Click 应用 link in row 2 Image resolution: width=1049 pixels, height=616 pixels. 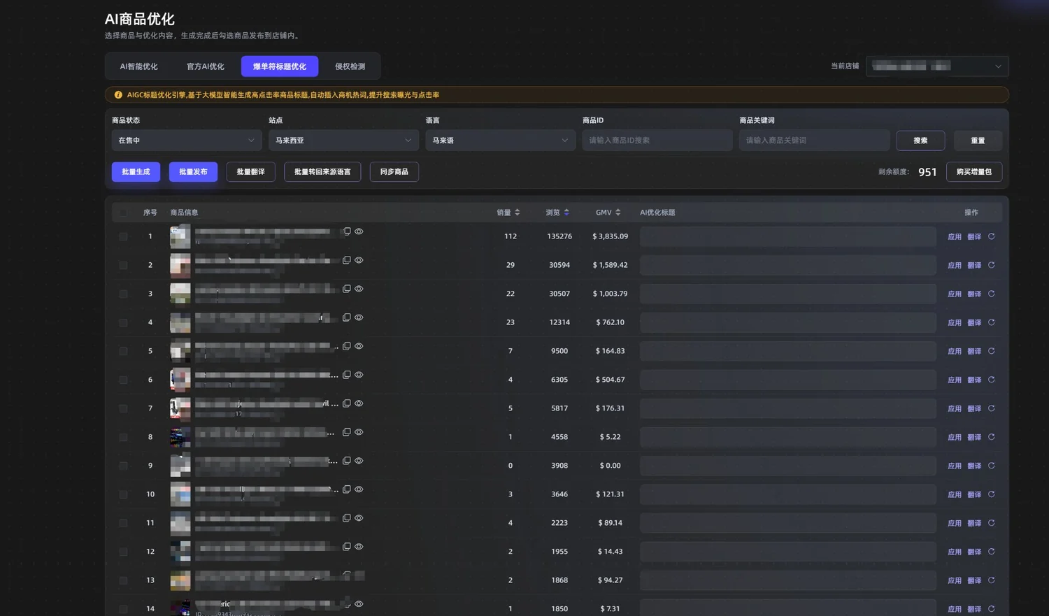tap(955, 266)
